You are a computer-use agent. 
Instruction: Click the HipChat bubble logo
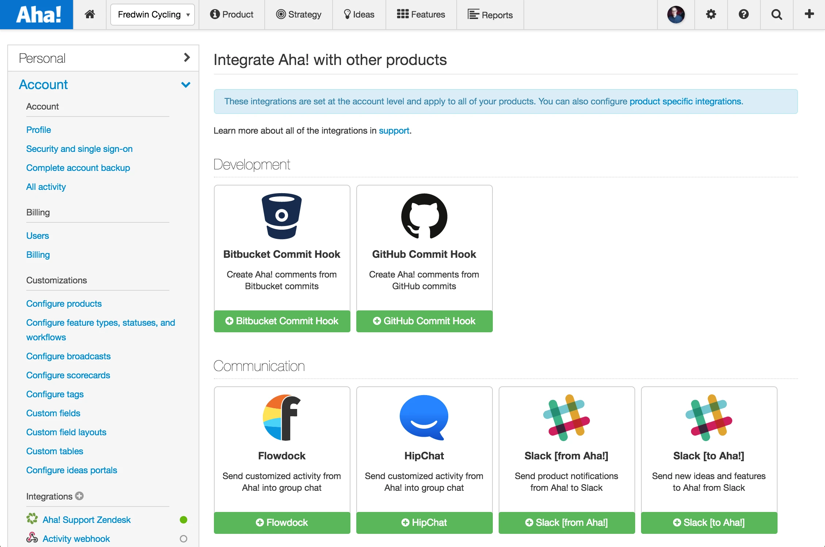(x=424, y=417)
